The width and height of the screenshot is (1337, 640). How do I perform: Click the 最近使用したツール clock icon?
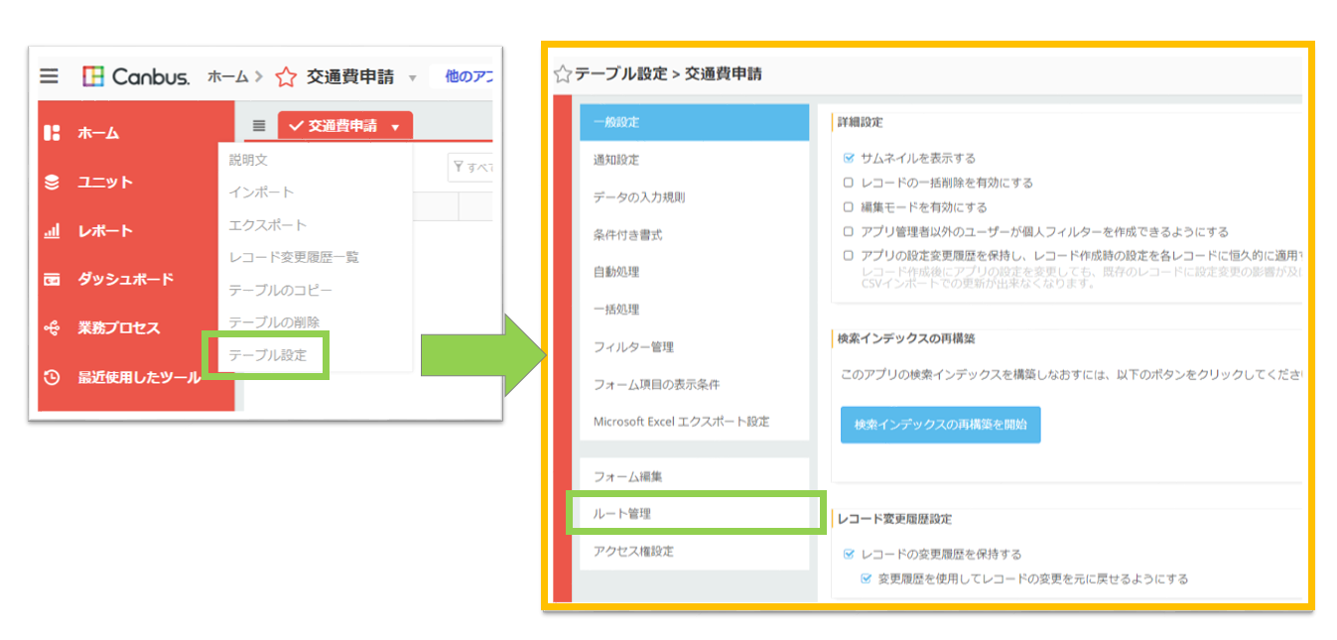point(53,377)
